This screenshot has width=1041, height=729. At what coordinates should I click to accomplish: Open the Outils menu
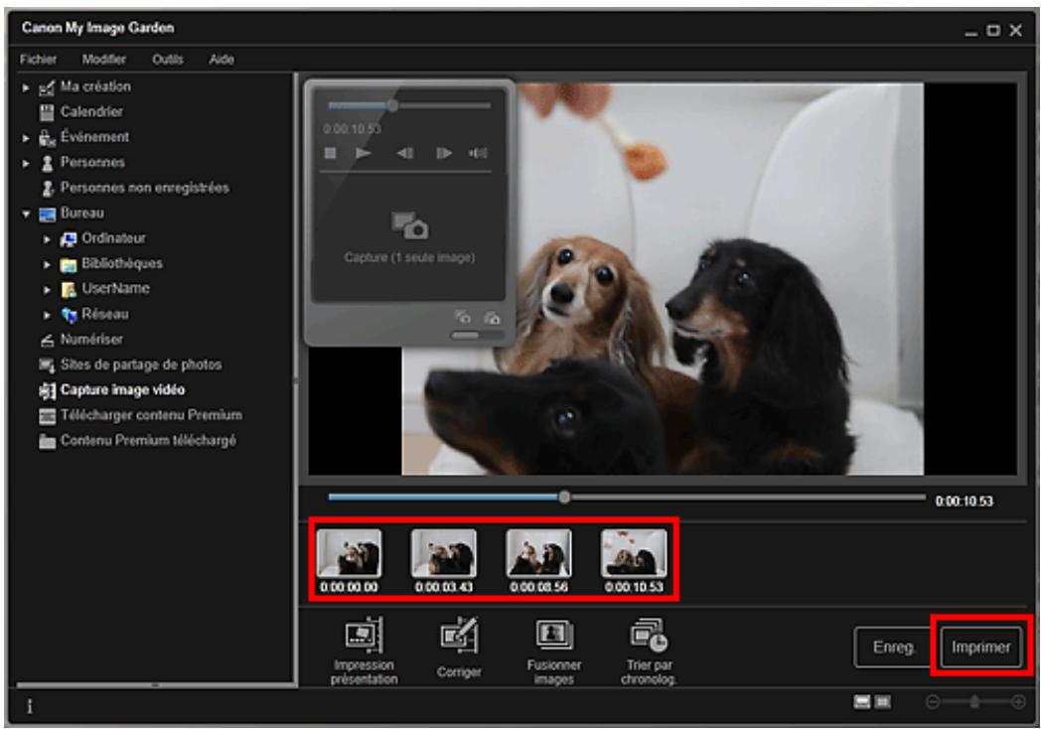167,60
